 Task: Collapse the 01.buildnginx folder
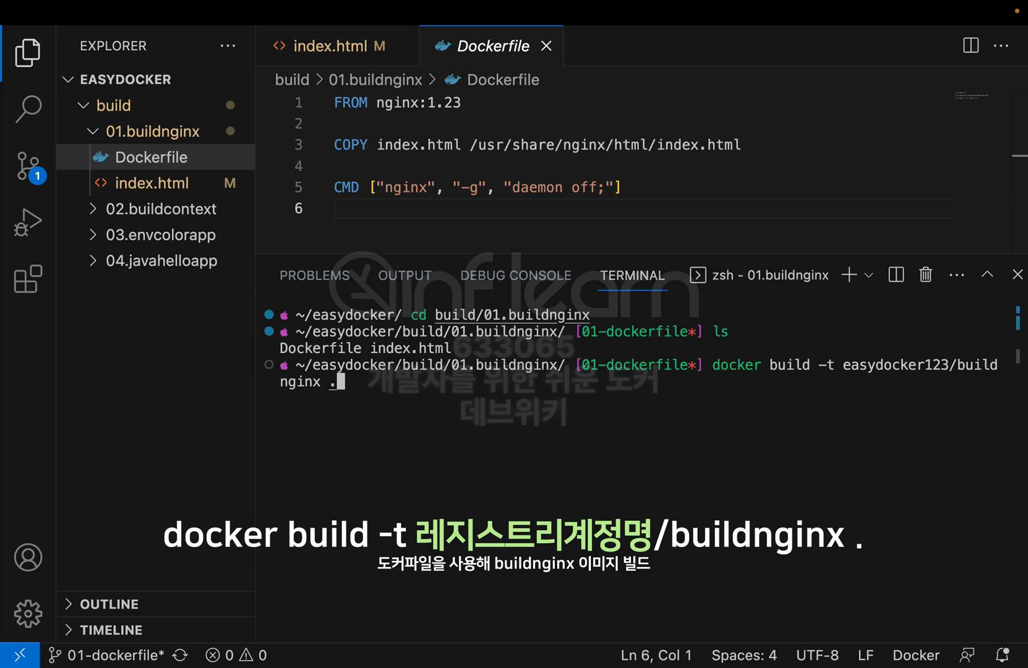(x=156, y=131)
